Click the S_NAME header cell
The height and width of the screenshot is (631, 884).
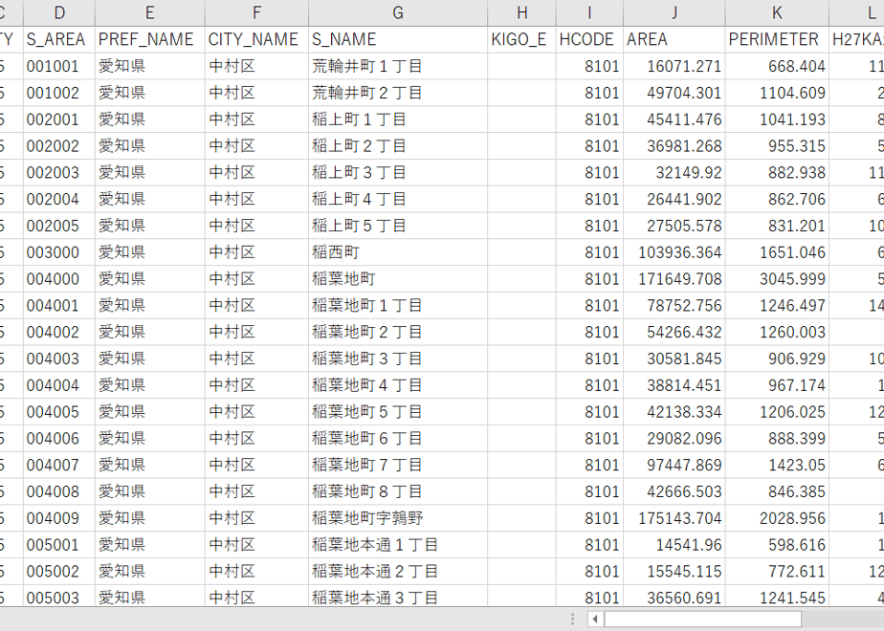(398, 39)
